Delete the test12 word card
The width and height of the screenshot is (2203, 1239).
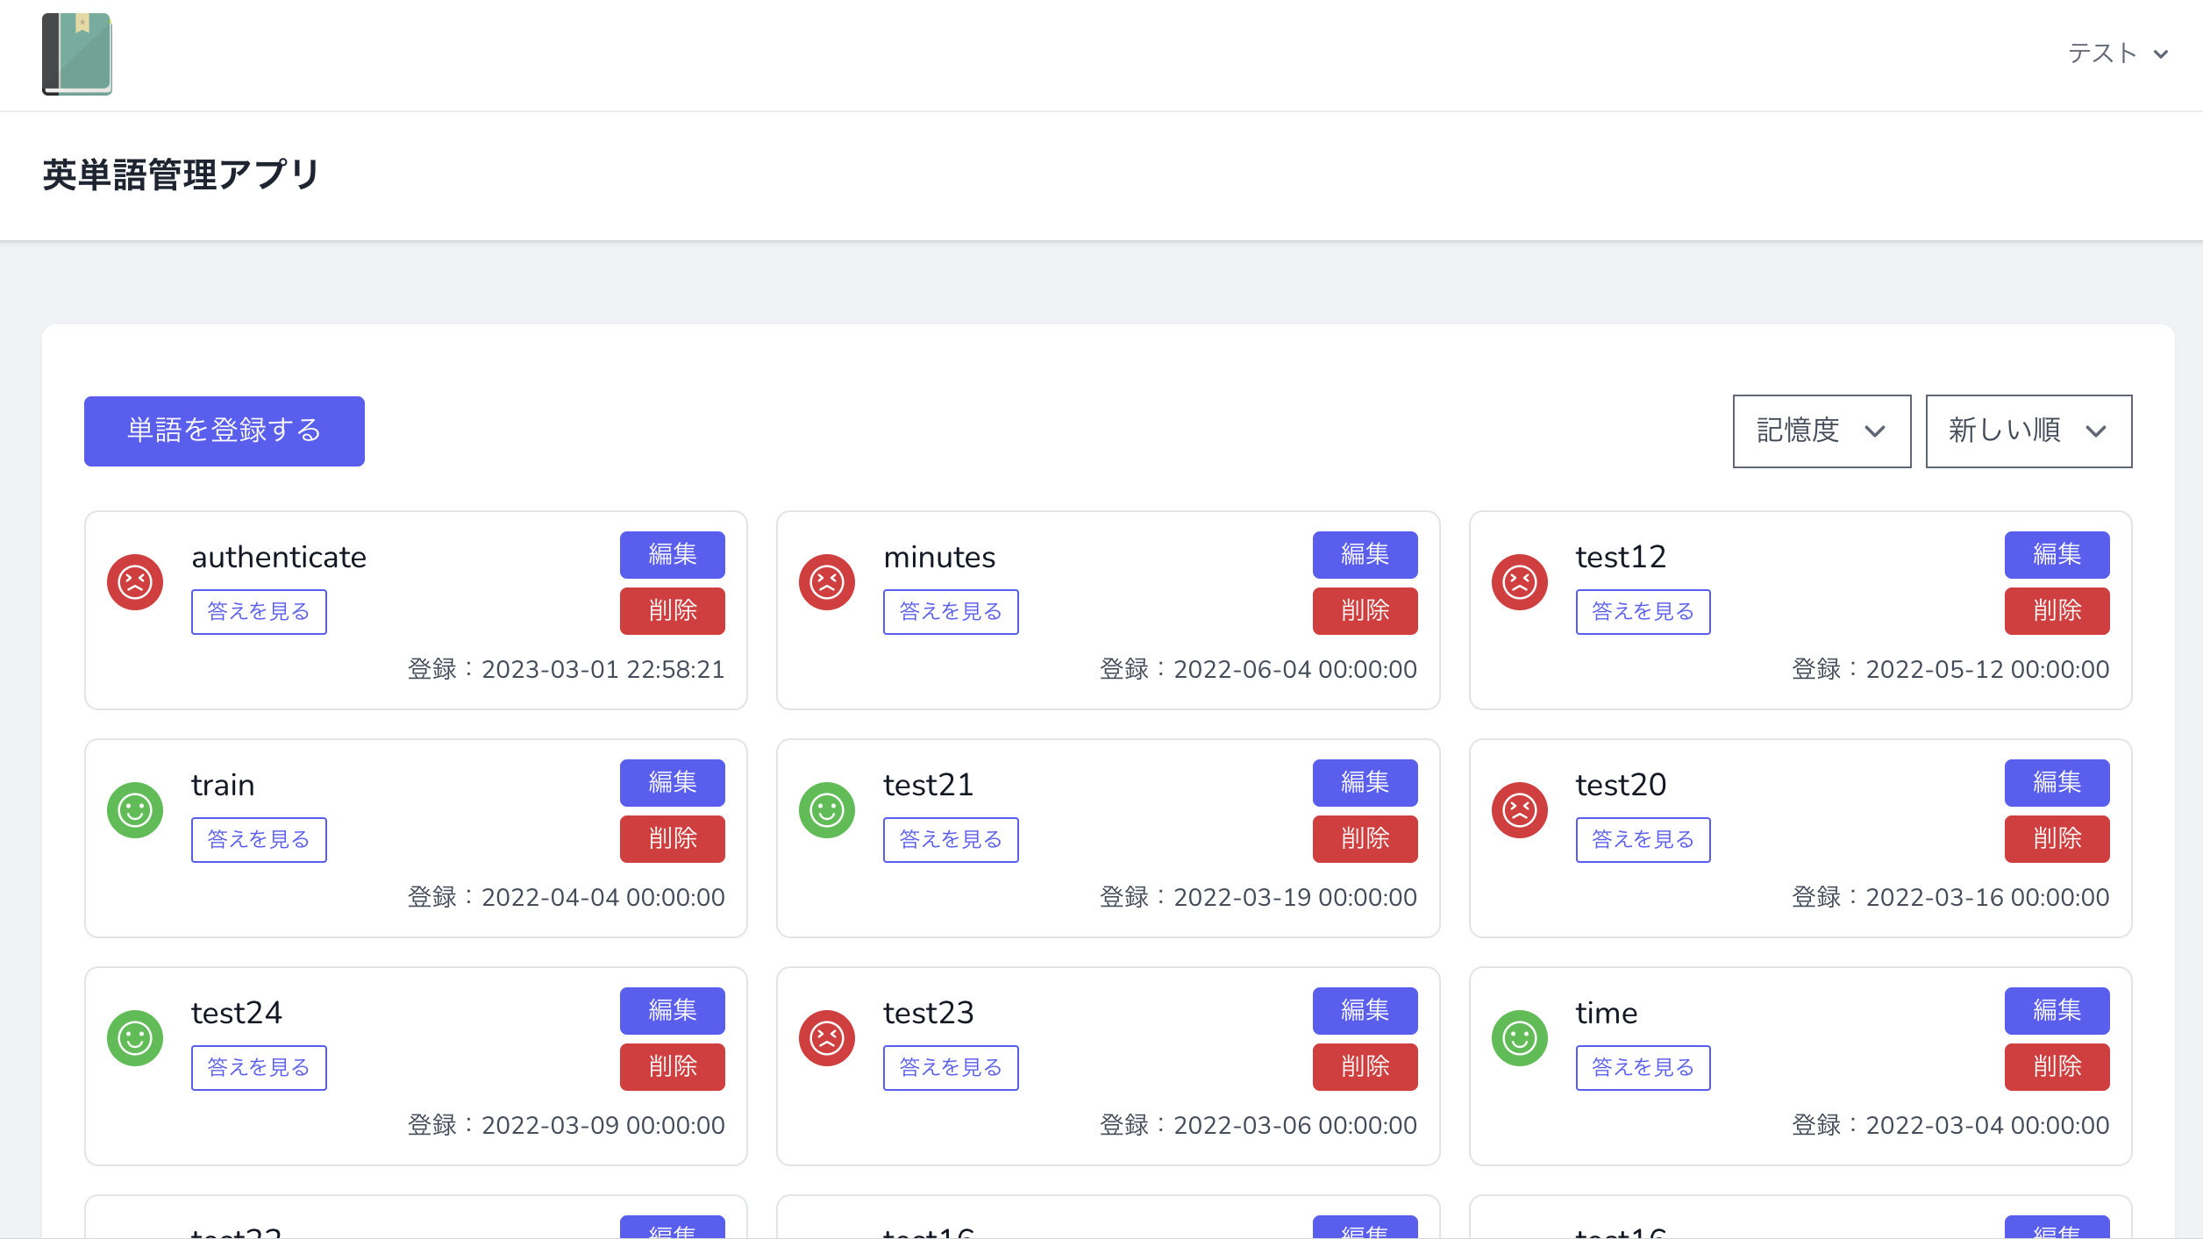coord(2057,610)
